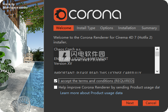Viewport: 168px width, 112px height.
Task: Click the 'I accept the terms and conditions' label
Action: tap(96, 81)
